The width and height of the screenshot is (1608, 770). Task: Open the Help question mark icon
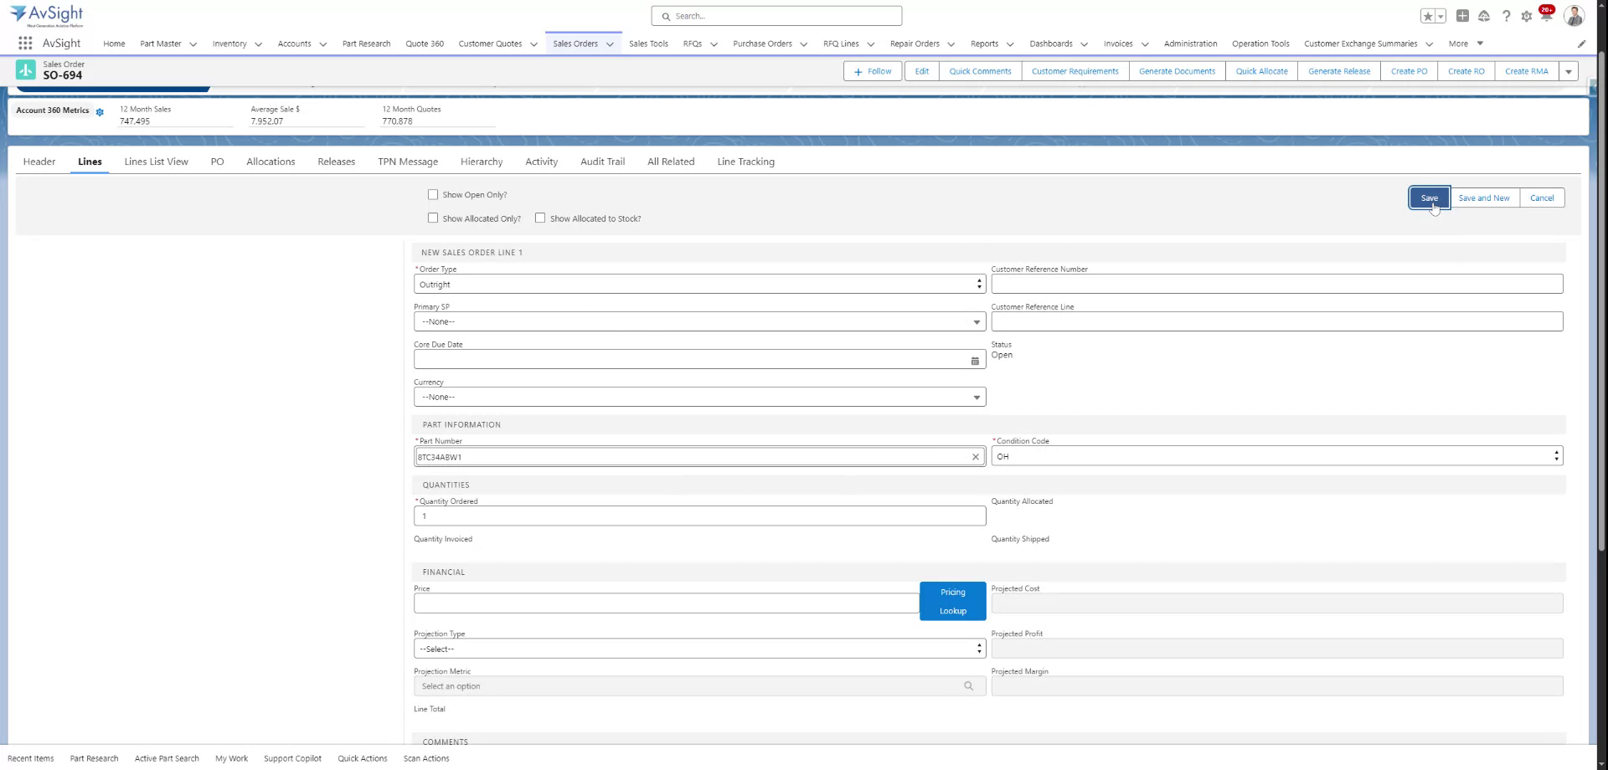tap(1506, 16)
